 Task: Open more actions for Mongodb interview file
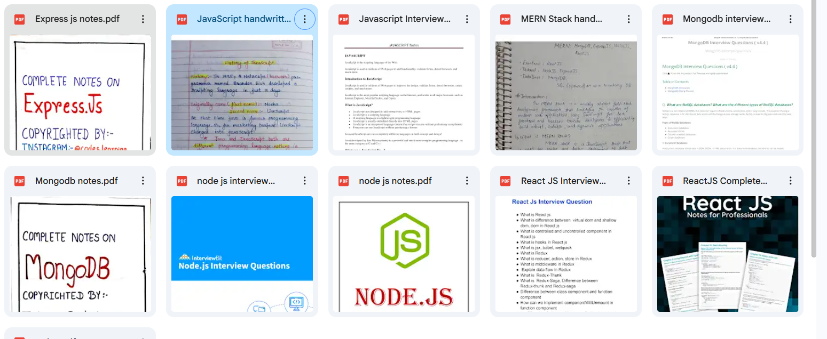(x=791, y=19)
